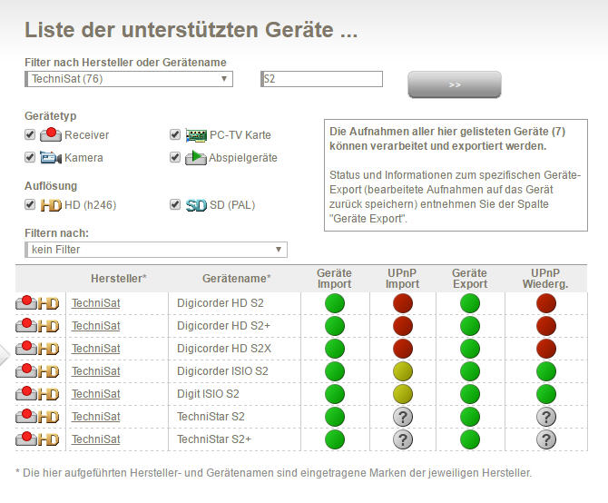Screen dimensions: 608x503
Task: Click question mark UPnP Wiederg. for TechniStar S2
Action: click(546, 417)
